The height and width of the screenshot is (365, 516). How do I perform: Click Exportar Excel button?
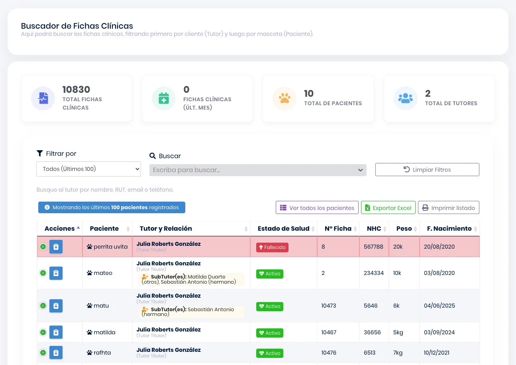pyautogui.click(x=388, y=208)
